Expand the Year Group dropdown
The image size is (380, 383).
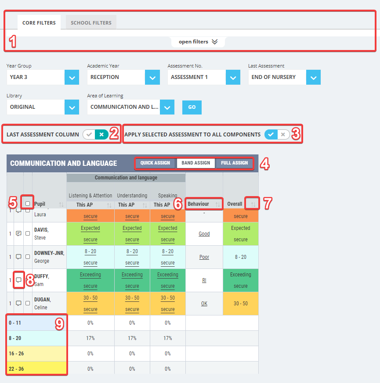[x=72, y=77]
